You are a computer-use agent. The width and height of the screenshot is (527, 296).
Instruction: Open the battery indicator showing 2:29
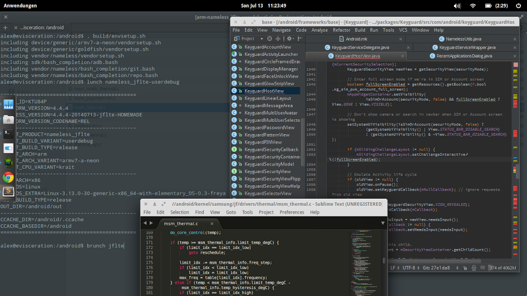click(496, 6)
